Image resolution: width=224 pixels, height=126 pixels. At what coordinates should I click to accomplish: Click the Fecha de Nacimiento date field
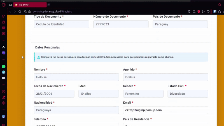click(x=54, y=94)
